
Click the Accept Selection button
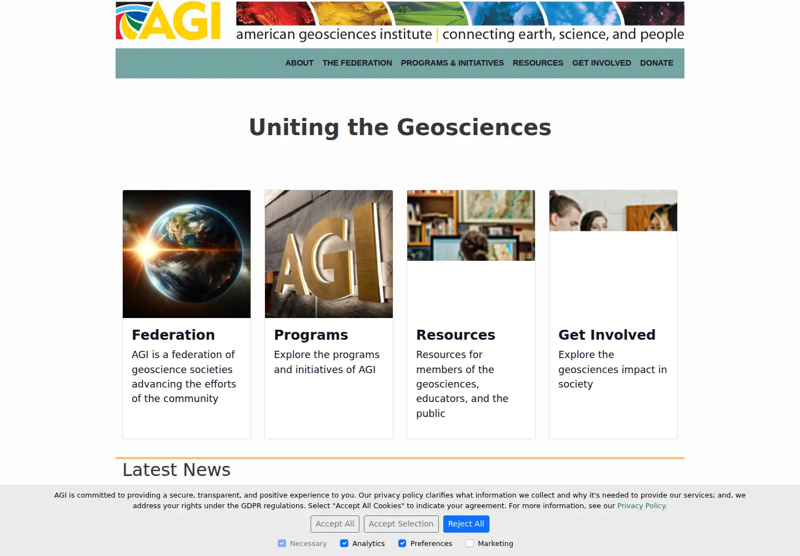401,524
